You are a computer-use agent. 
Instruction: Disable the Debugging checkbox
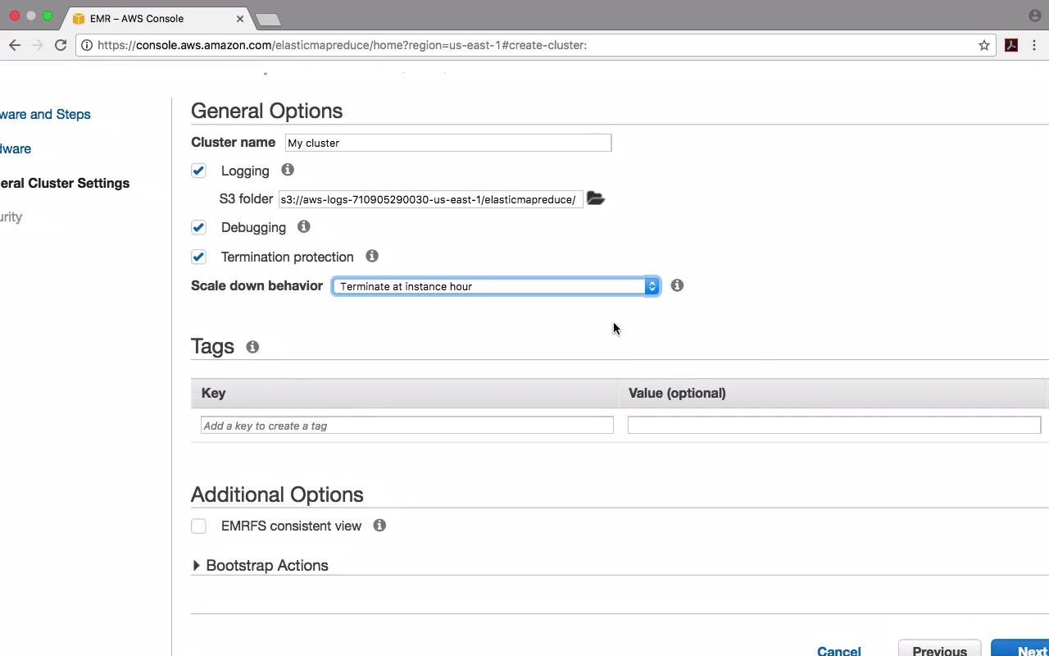(198, 227)
